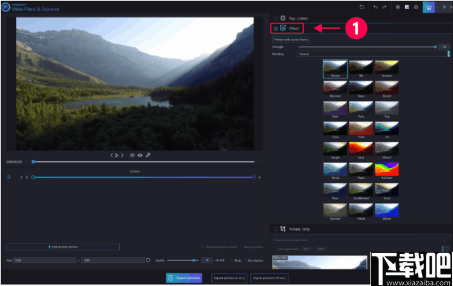Click the section end handle on timeline
Image resolution: width=453 pixels, height=286 pixels.
[254, 177]
